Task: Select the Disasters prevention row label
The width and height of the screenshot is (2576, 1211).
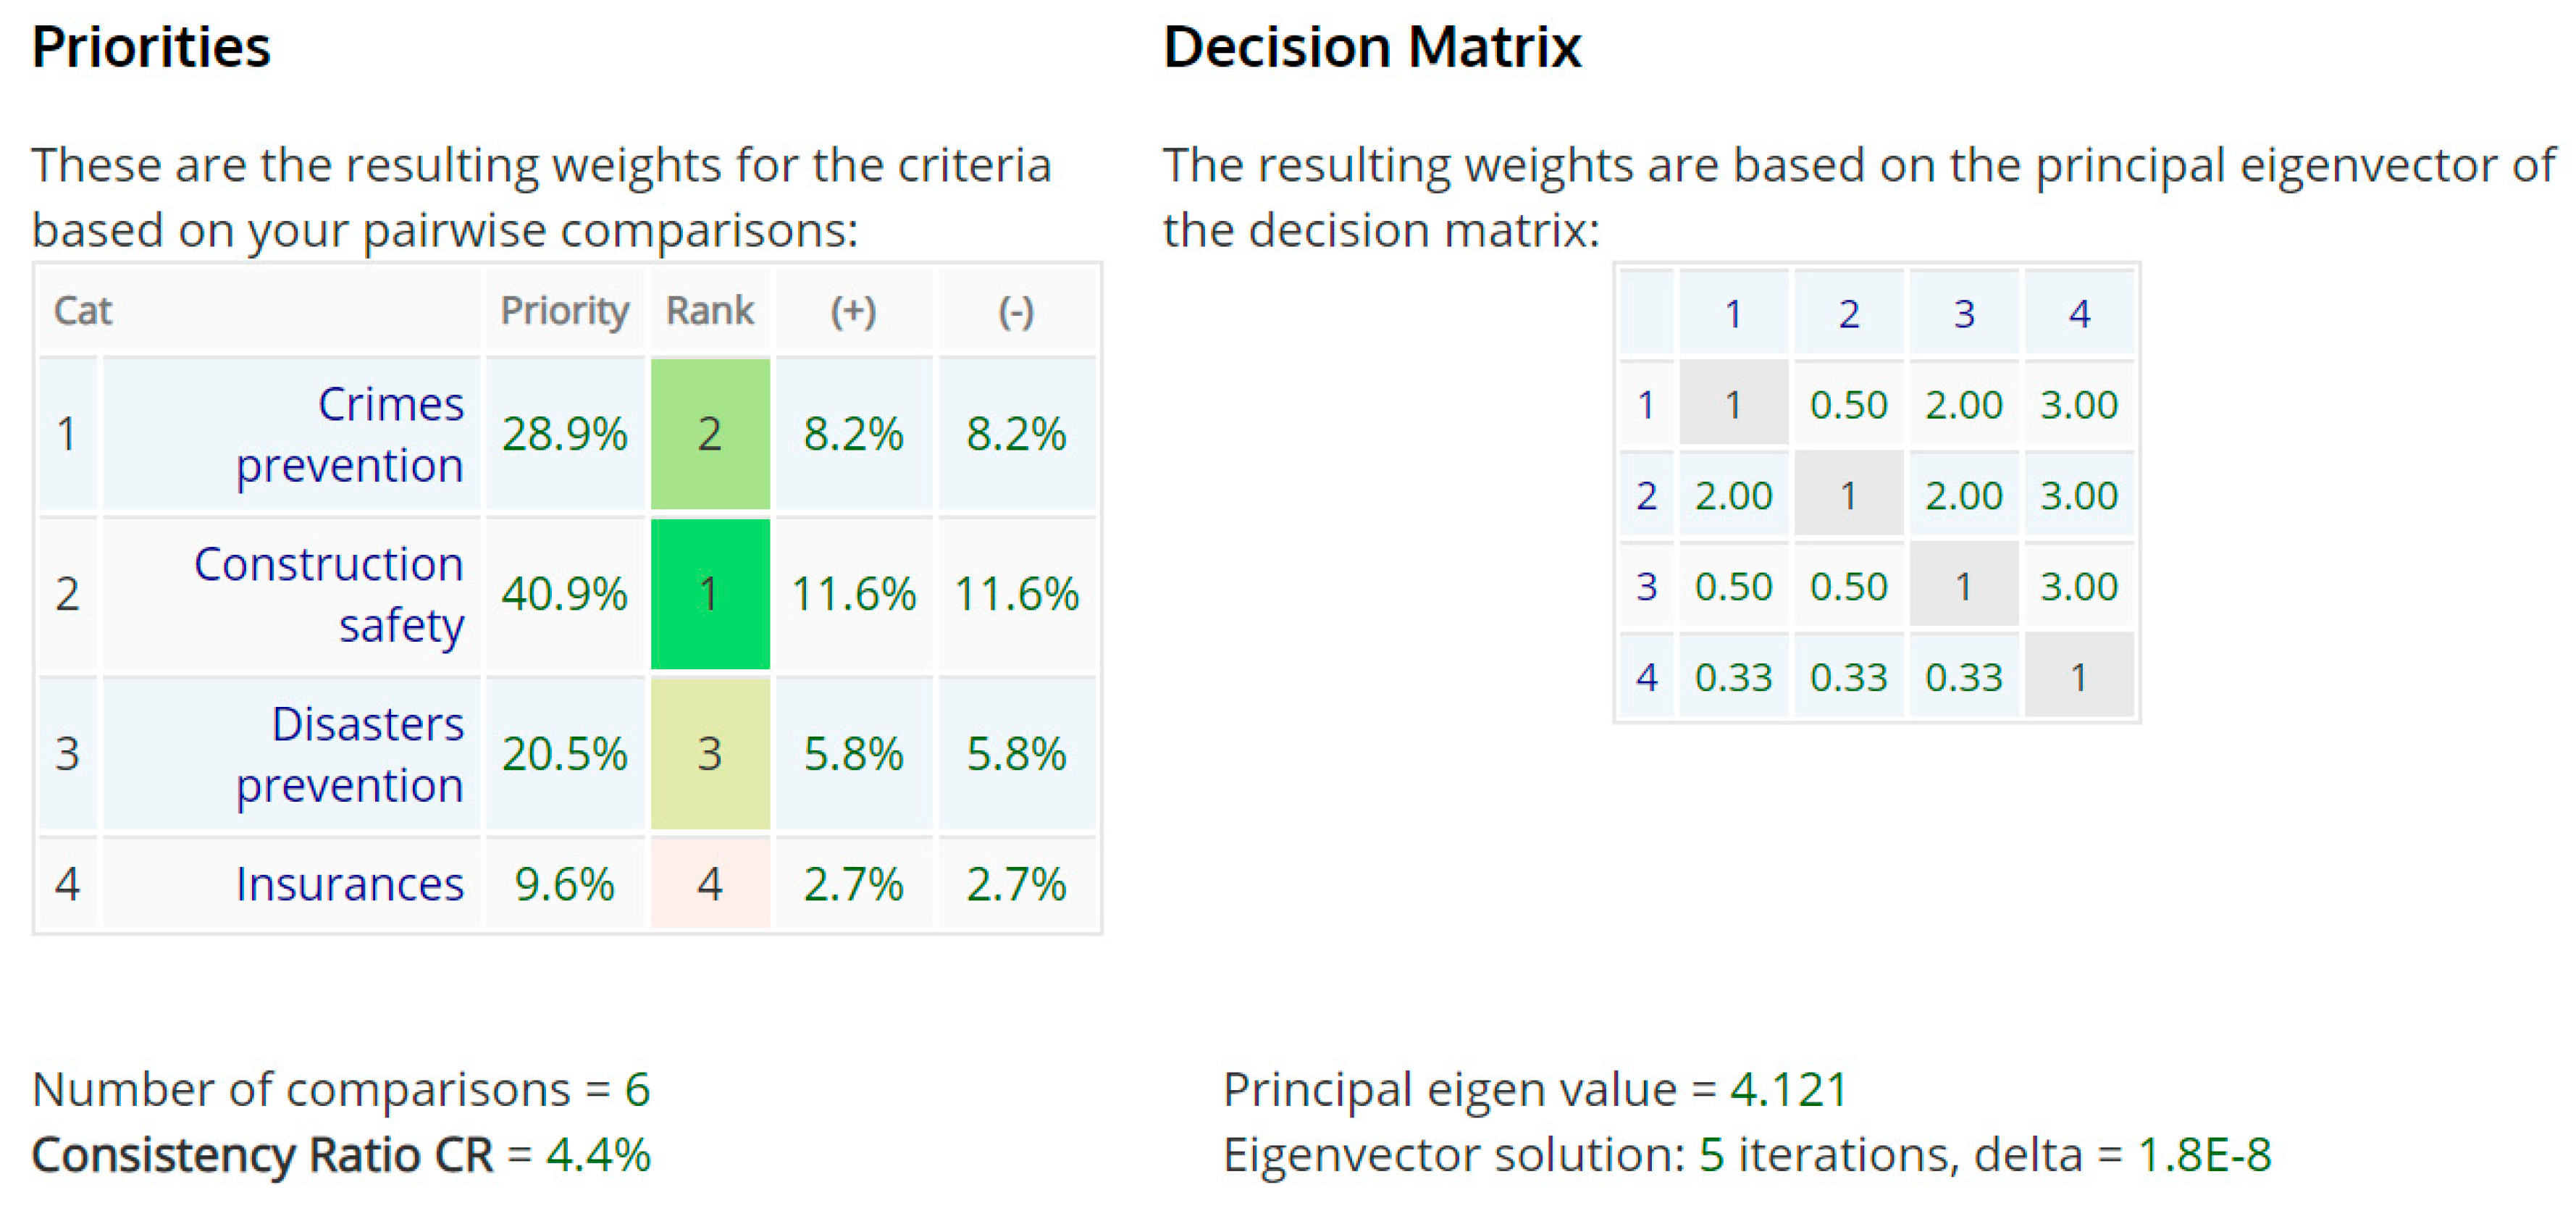Action: pos(349,754)
